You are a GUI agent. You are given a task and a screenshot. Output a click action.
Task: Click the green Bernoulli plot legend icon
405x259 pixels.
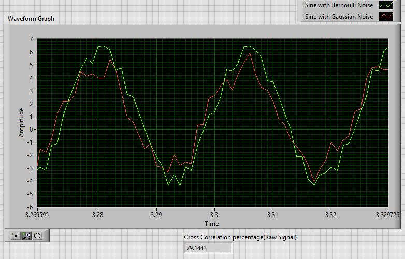386,5
